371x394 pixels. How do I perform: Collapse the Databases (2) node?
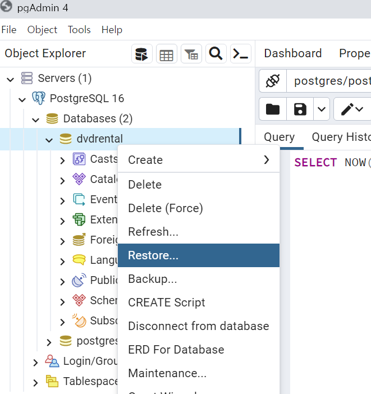pos(36,120)
